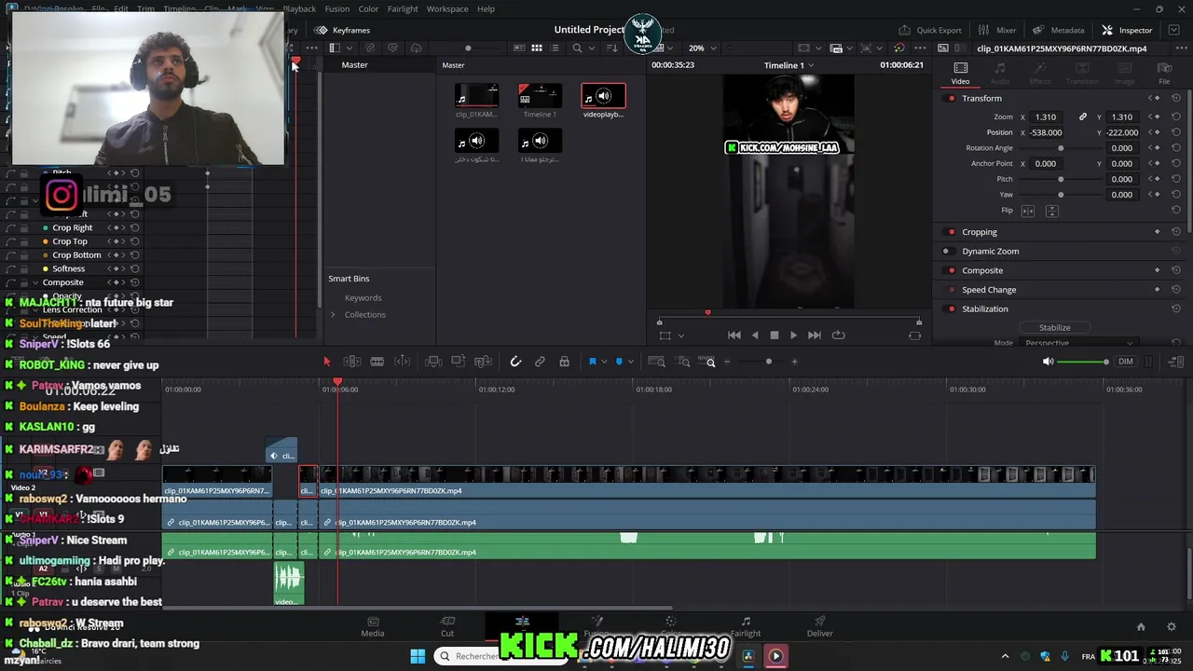Switch media pool to list view
Screen dimensions: 1193x671
tap(554, 48)
